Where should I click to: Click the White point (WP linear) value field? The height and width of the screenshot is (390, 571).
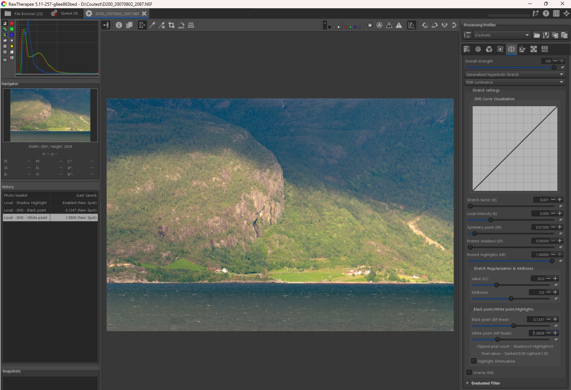coord(539,333)
